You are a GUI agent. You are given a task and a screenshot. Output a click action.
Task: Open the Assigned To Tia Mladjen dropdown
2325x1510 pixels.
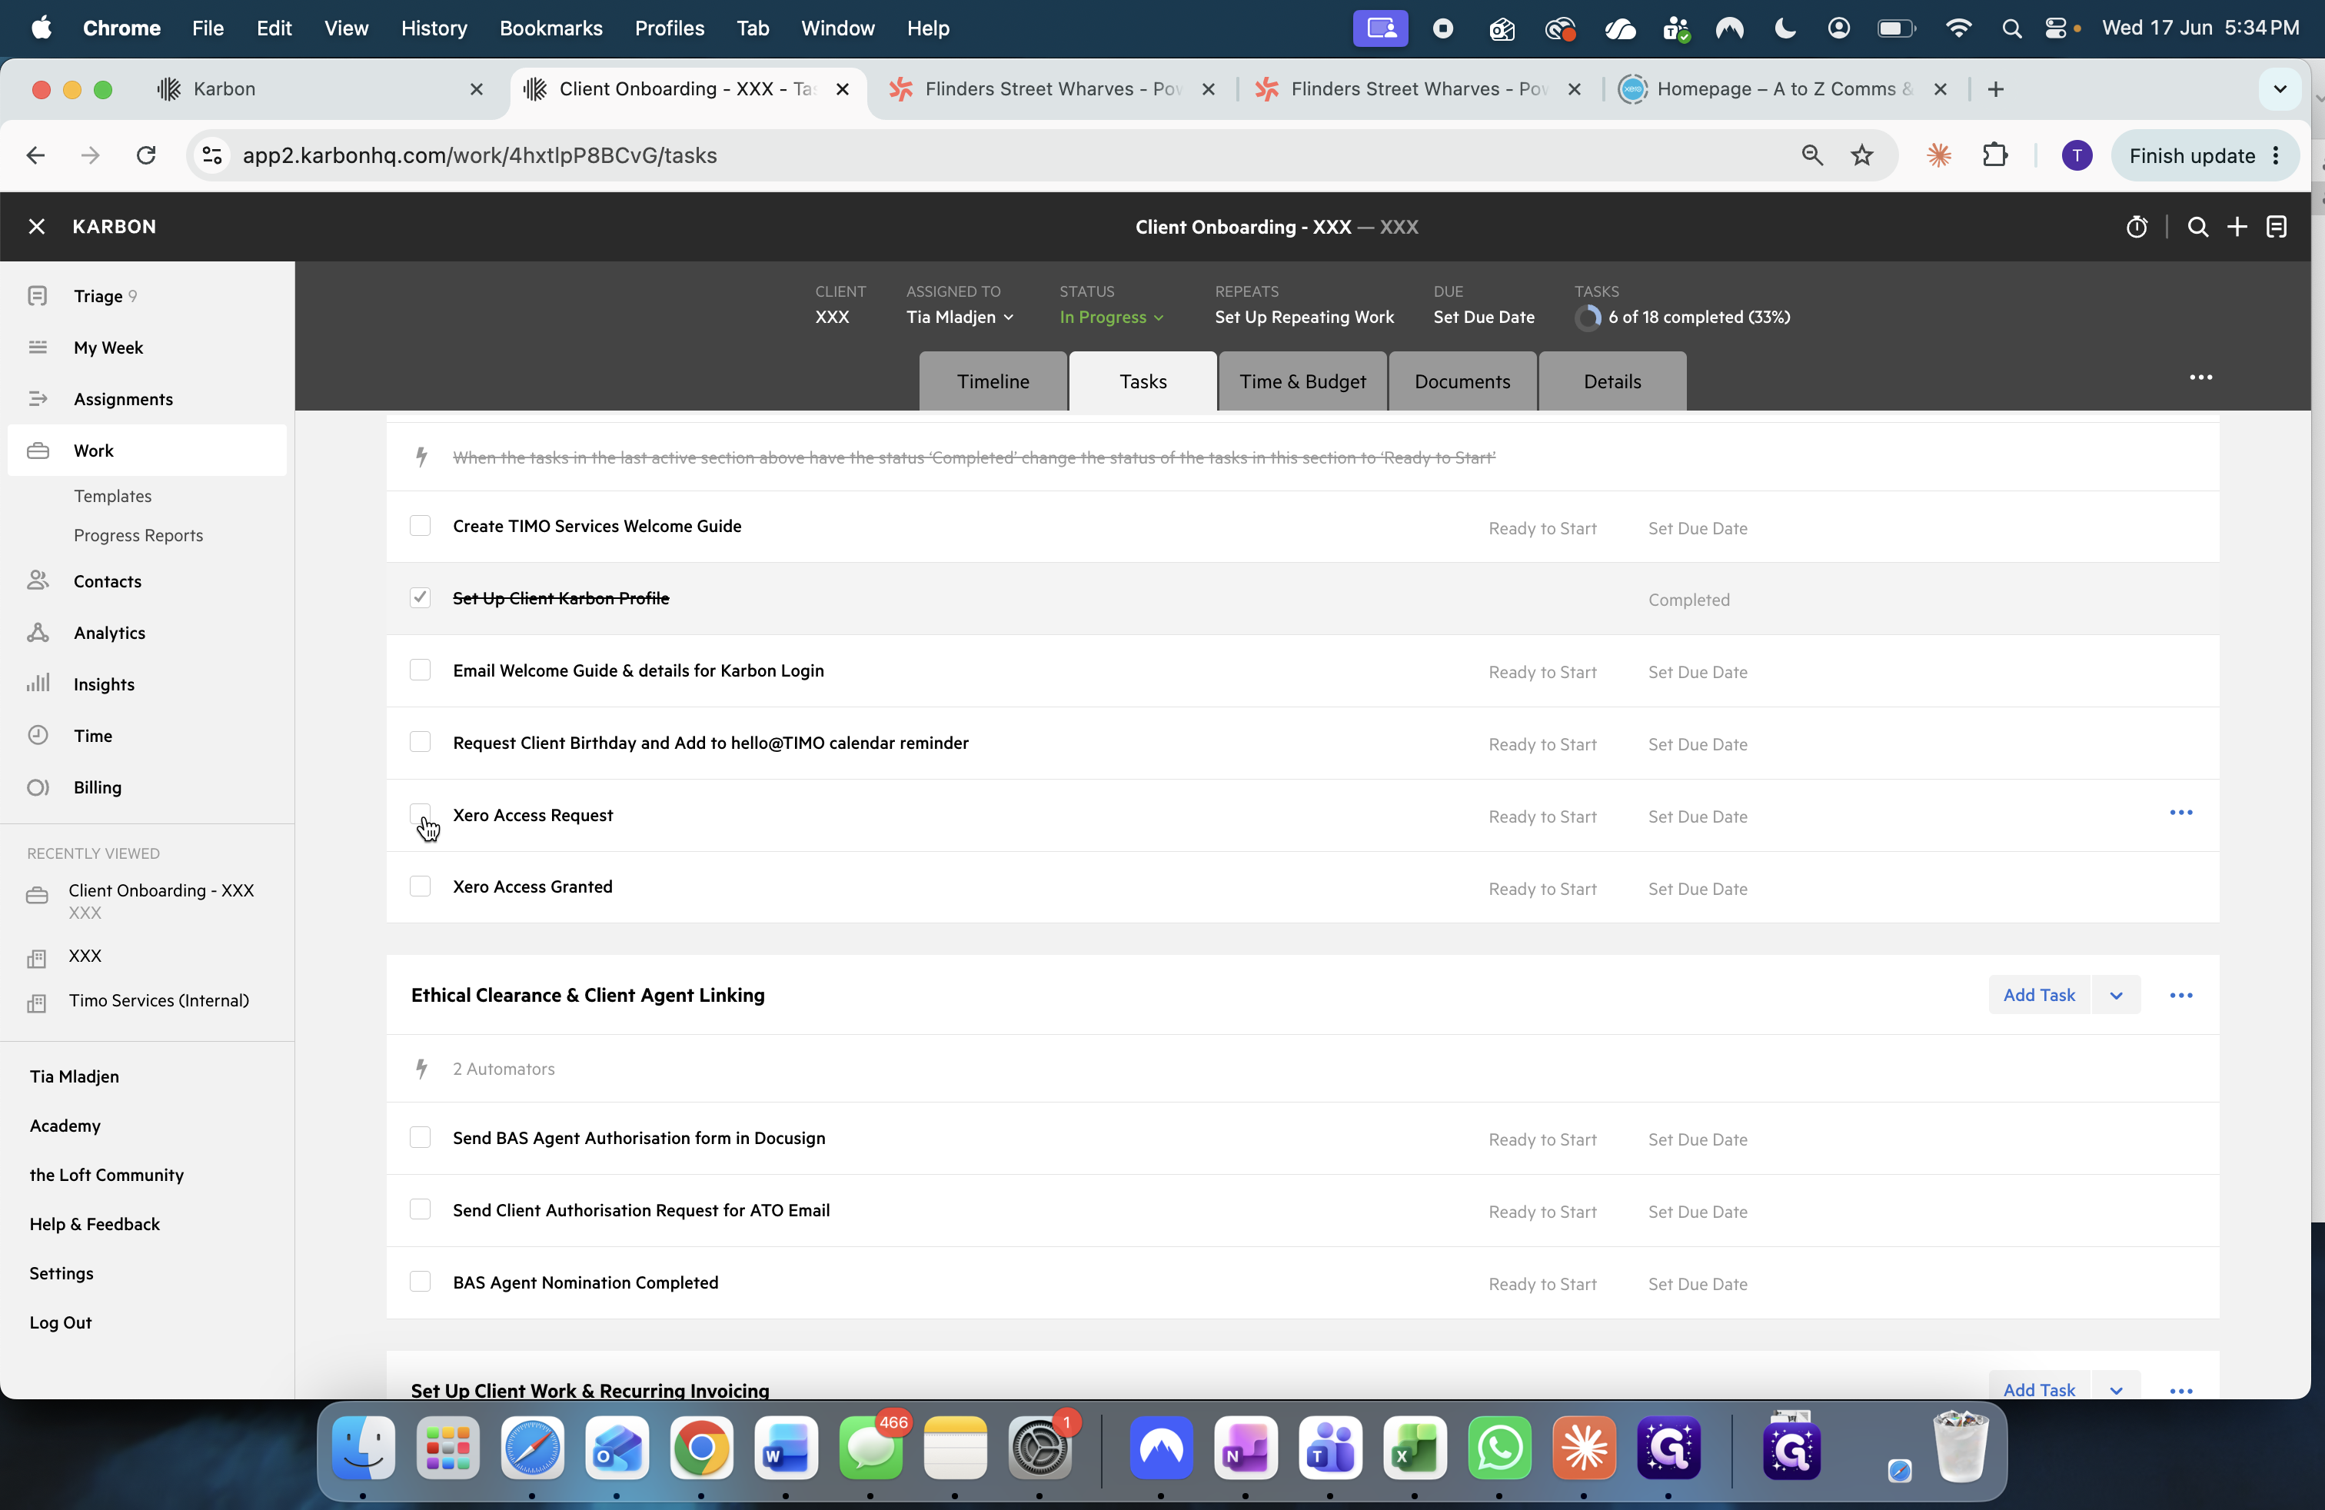point(960,318)
